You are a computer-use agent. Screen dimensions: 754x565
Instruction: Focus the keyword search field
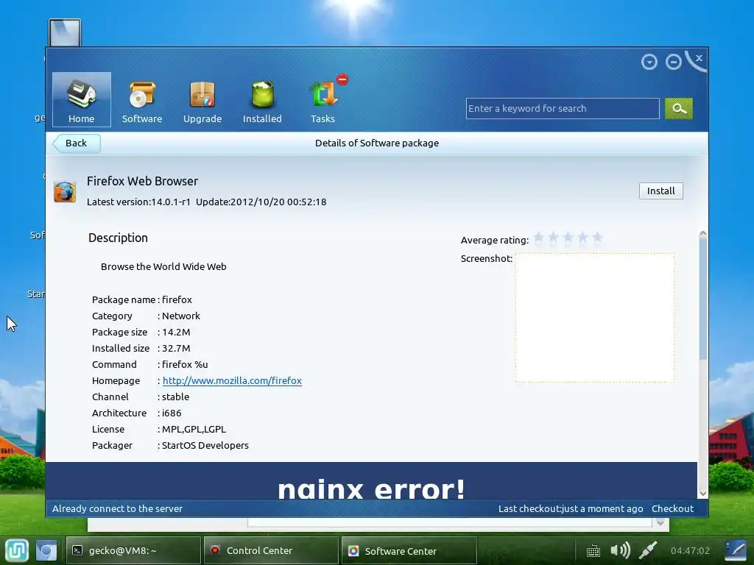point(562,109)
